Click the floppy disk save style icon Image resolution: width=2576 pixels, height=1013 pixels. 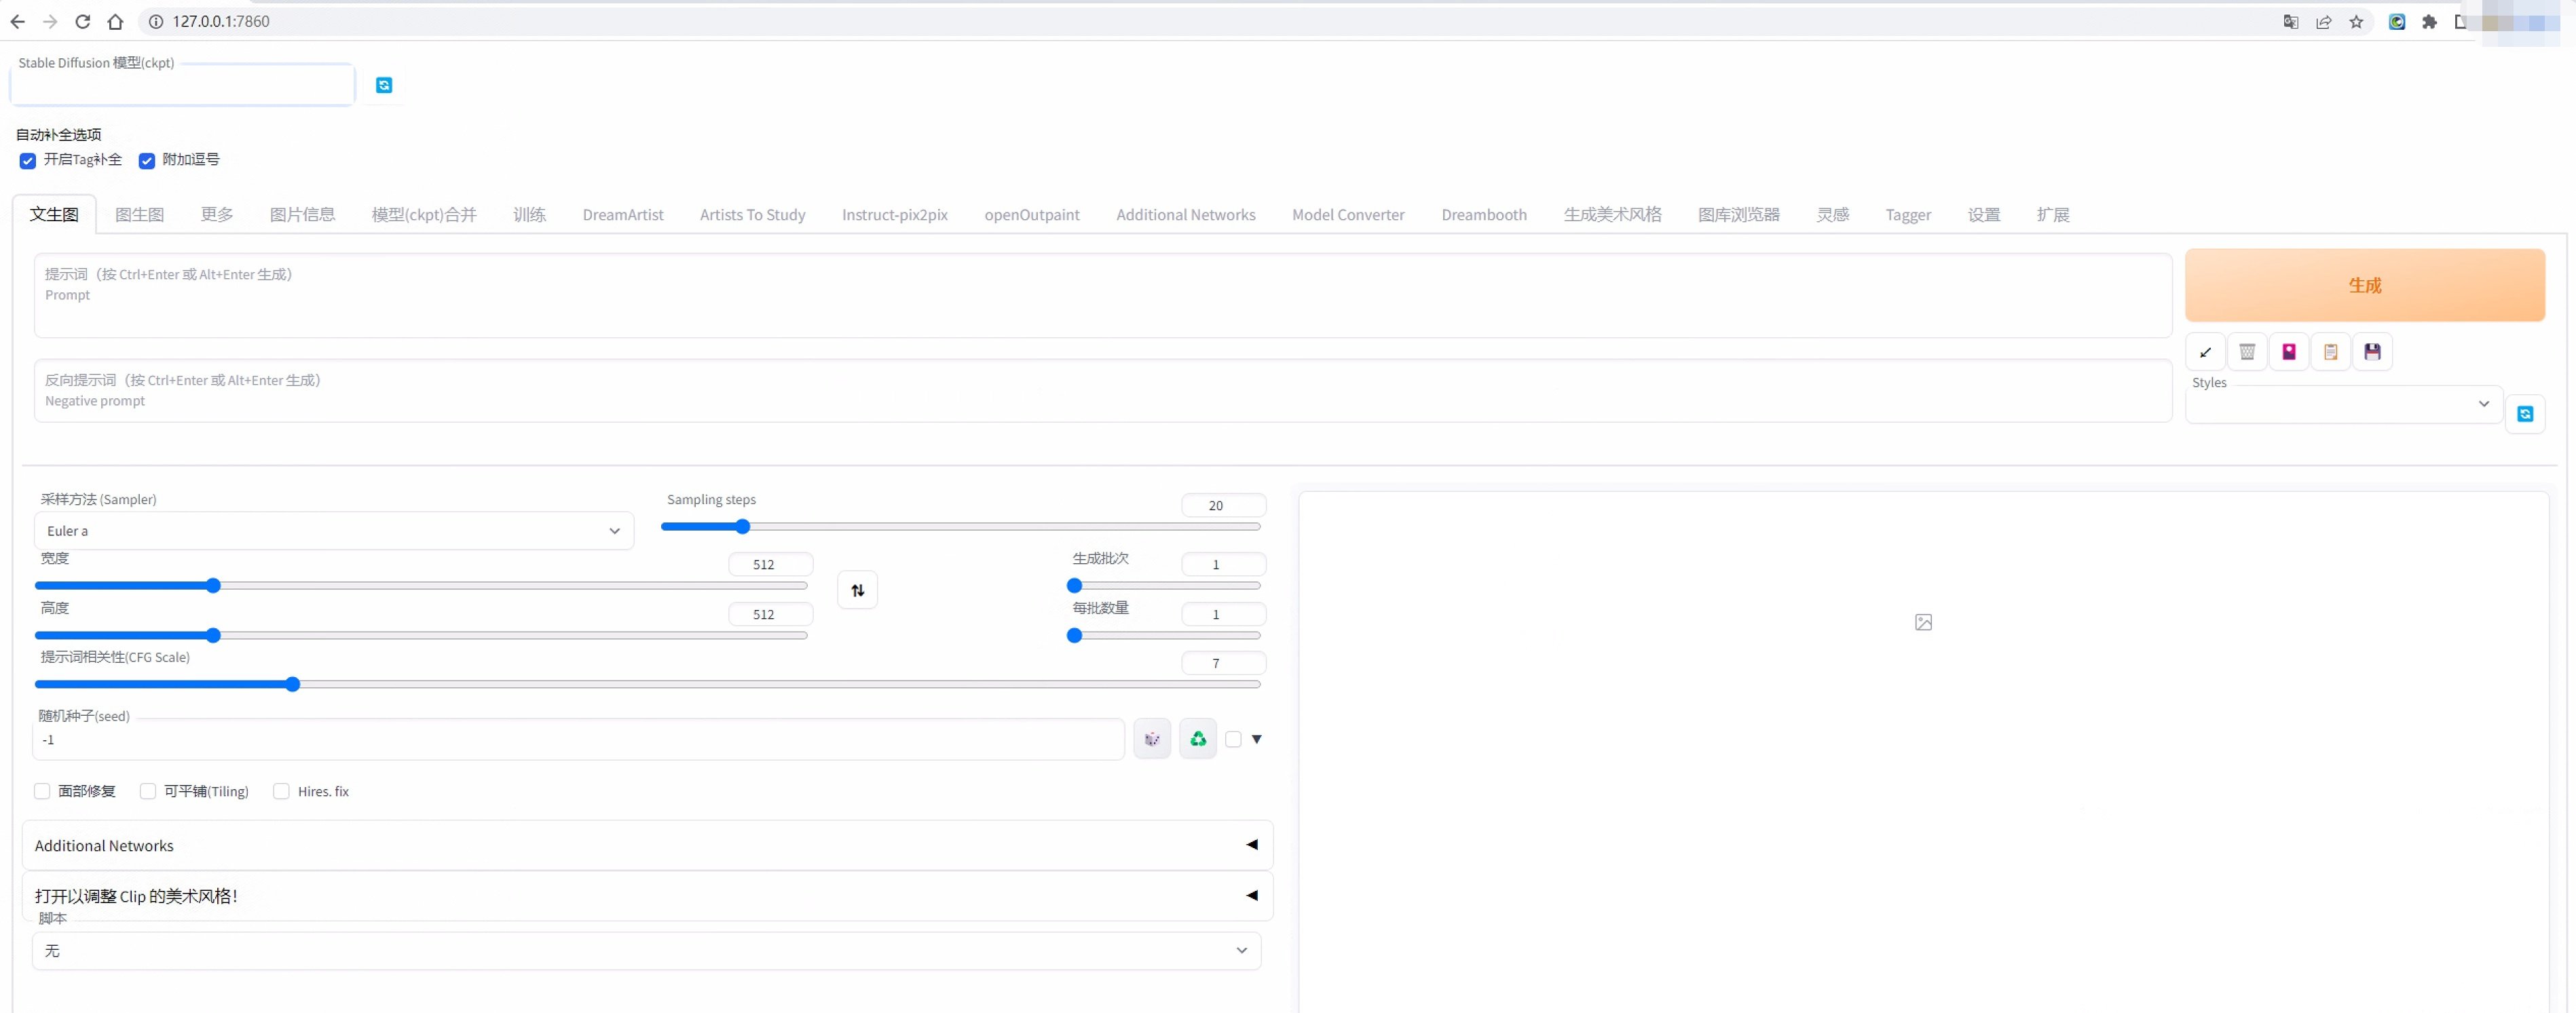click(x=2372, y=352)
